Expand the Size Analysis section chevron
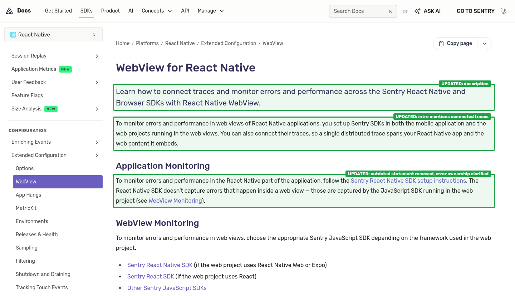 coord(97,109)
